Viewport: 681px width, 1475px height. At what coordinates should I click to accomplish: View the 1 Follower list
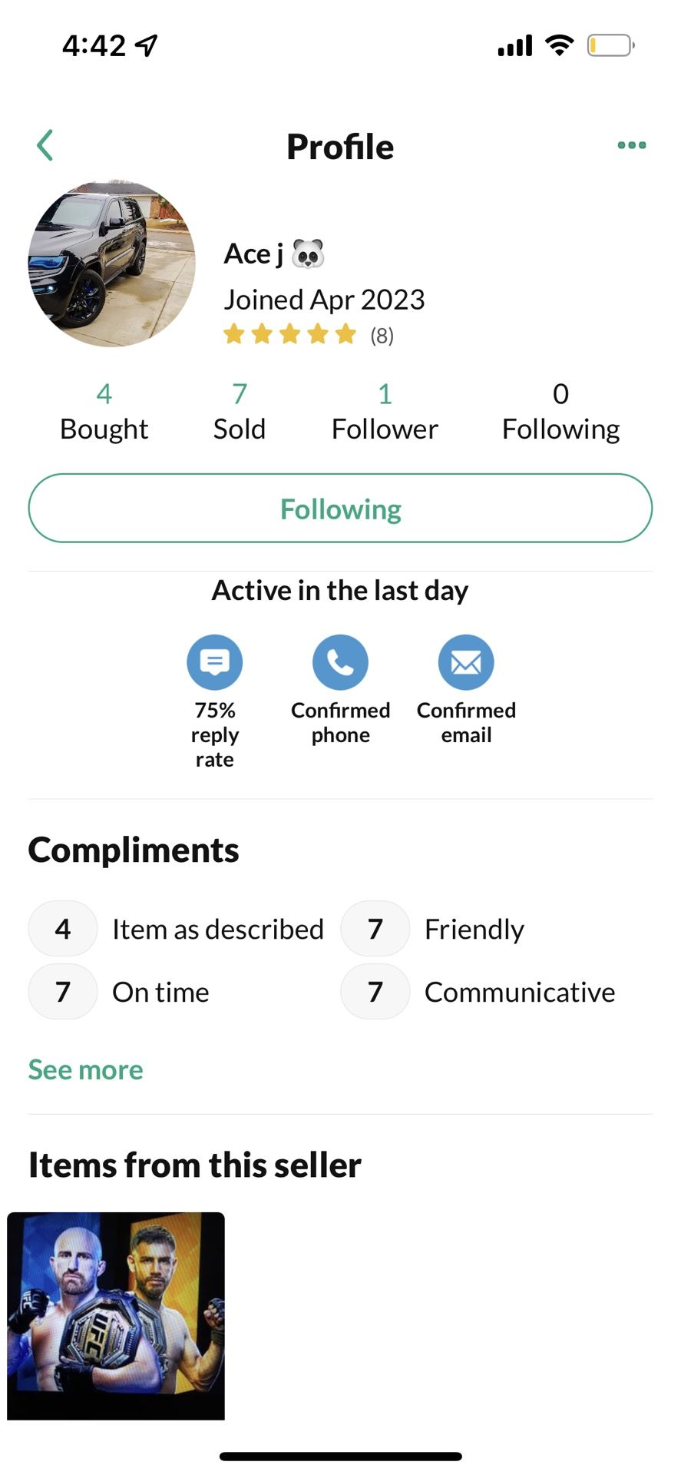pos(385,413)
